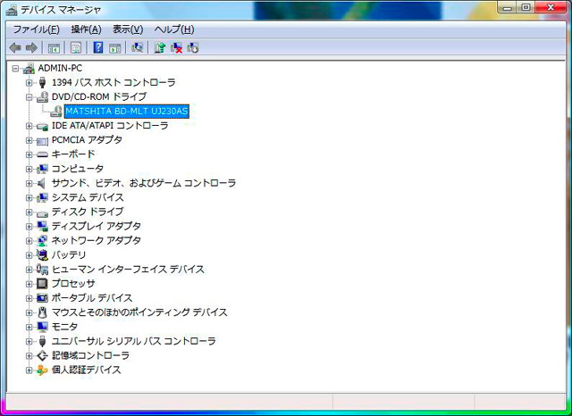The image size is (572, 416).
Task: Click the デバイス マネージャ title bar icon
Action: (x=12, y=10)
